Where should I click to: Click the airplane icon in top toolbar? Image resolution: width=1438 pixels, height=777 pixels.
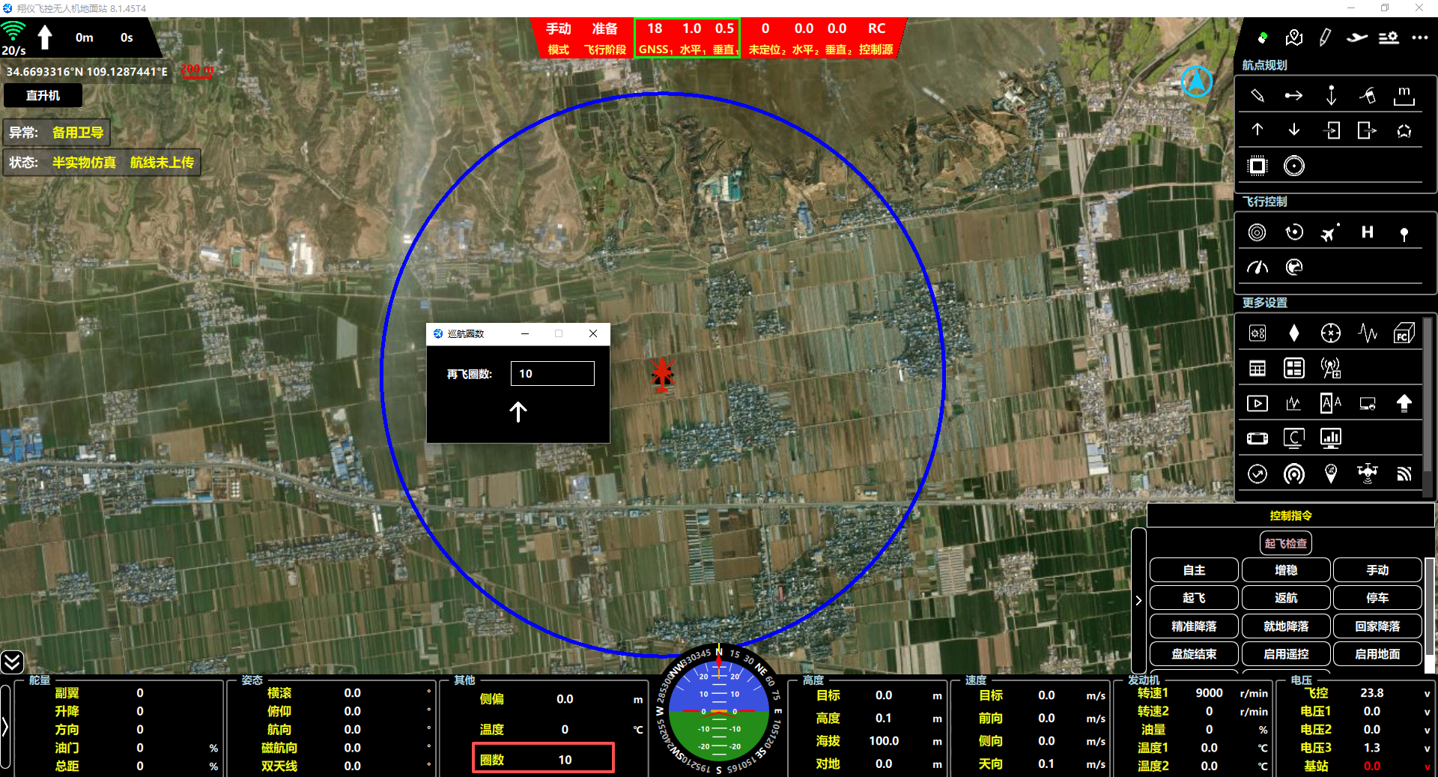pyautogui.click(x=1356, y=37)
